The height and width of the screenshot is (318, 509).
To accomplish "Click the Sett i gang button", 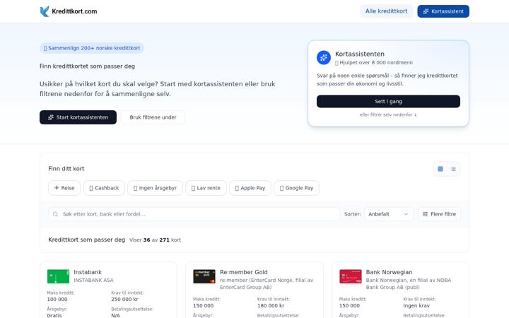I will click(x=388, y=101).
